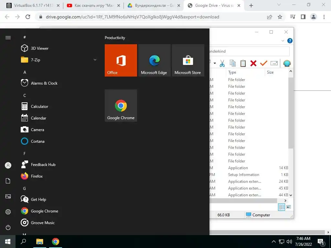Click the Google Chrome tile under Productivity

(x=121, y=106)
